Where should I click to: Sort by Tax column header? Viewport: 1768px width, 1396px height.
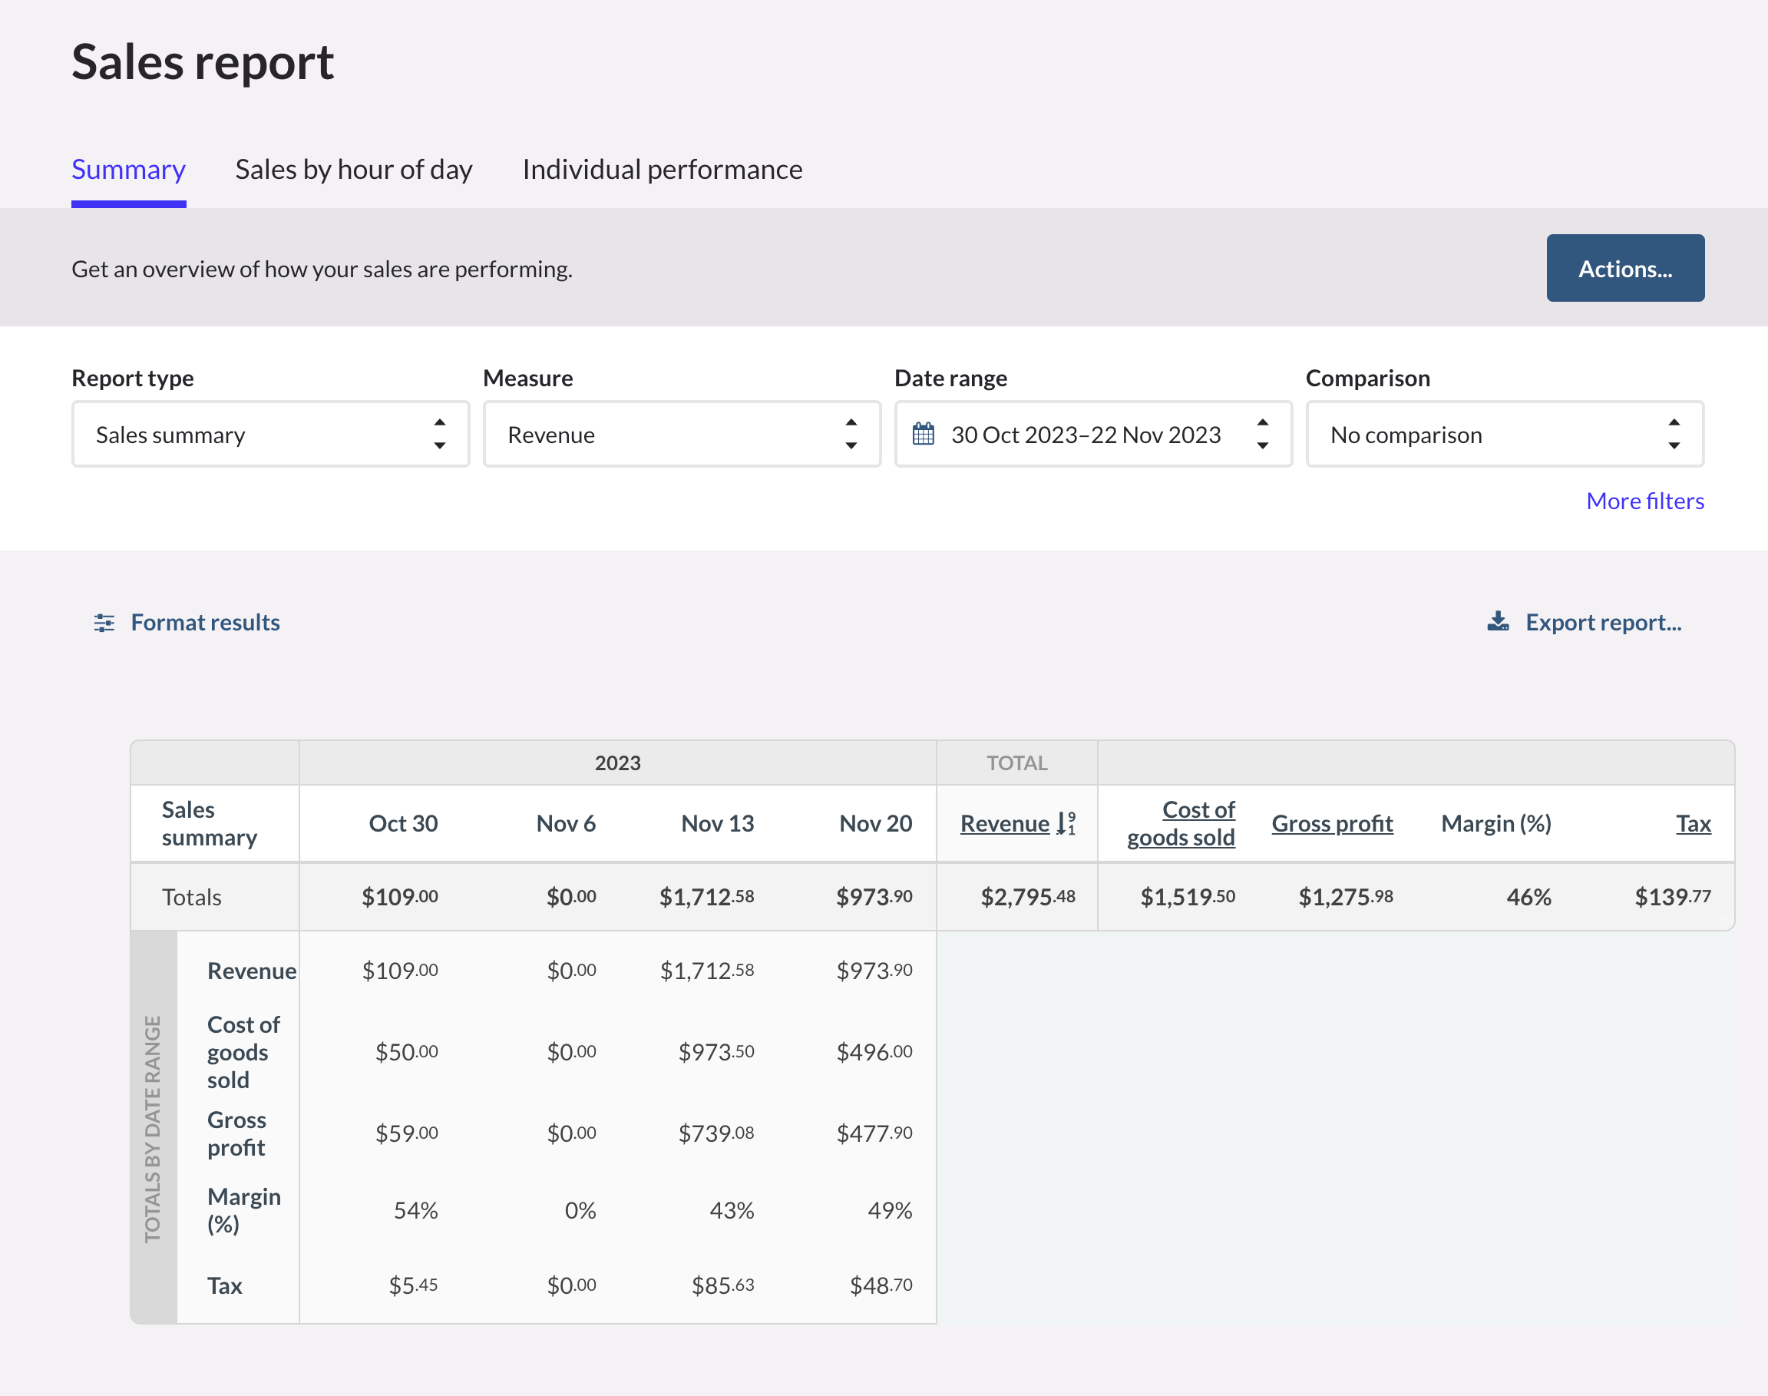pyautogui.click(x=1693, y=823)
